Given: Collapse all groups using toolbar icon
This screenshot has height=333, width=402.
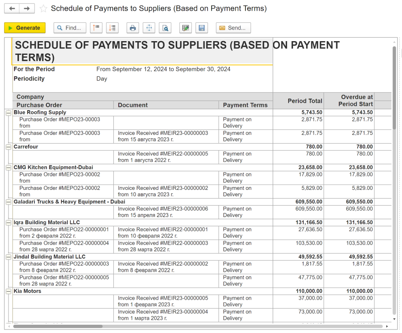Looking at the screenshot, I should (96, 28).
